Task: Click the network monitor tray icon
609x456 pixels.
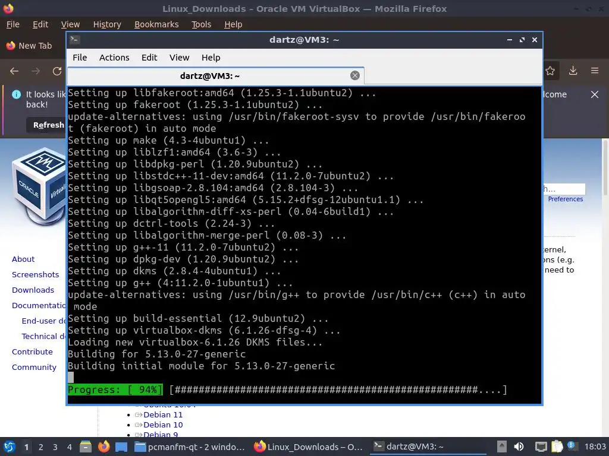Action: coord(541,446)
